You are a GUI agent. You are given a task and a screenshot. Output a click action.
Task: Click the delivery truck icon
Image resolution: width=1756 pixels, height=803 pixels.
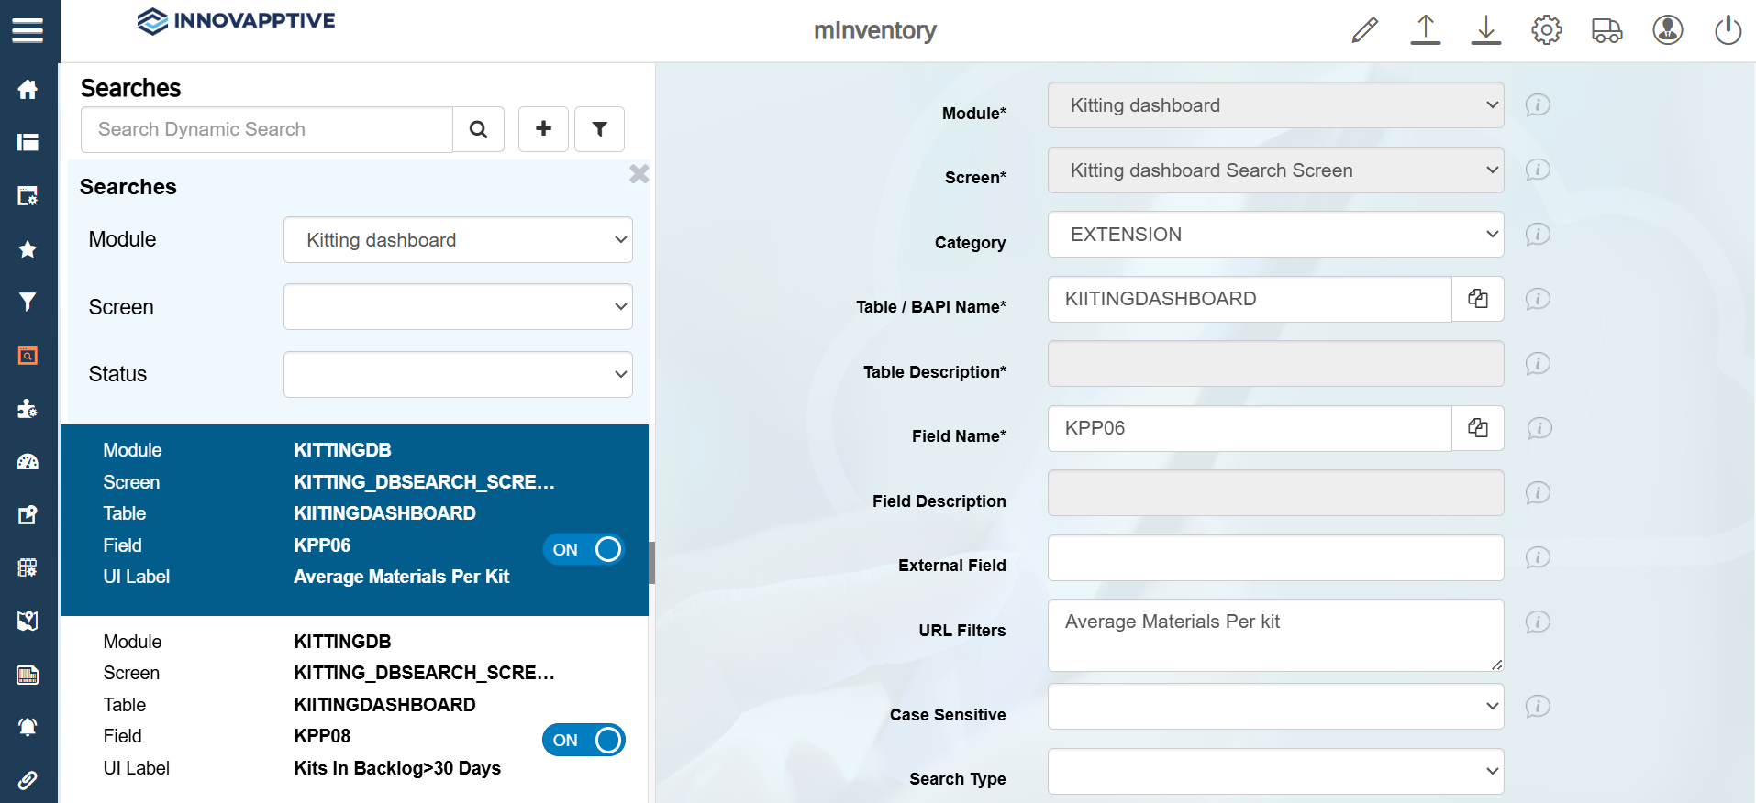(1606, 30)
